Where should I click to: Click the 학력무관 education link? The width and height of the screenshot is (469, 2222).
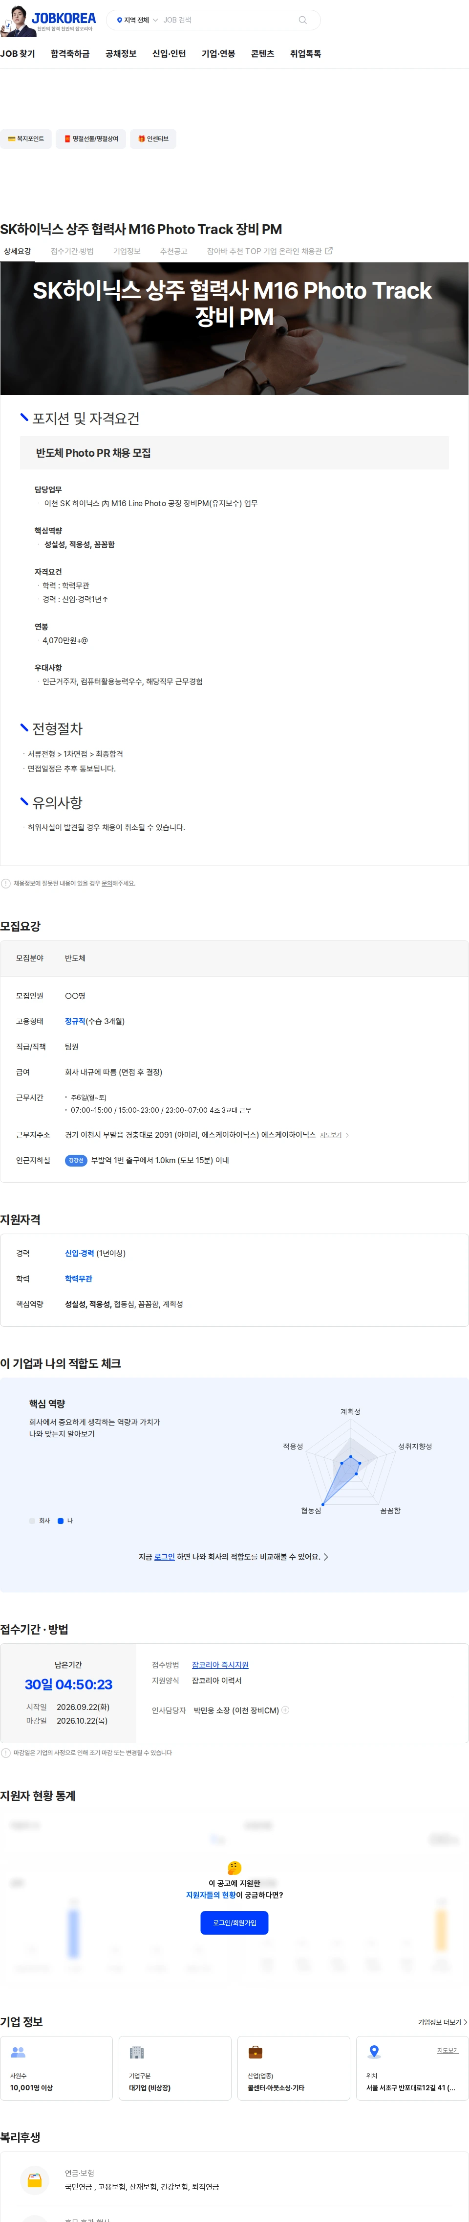78,1279
